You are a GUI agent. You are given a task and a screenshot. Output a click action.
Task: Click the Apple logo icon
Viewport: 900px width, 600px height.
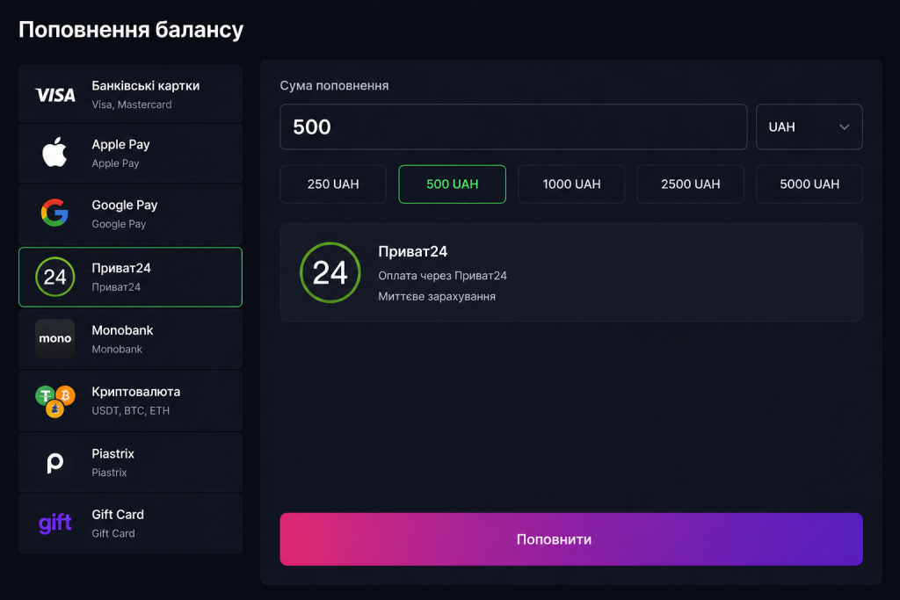click(54, 153)
